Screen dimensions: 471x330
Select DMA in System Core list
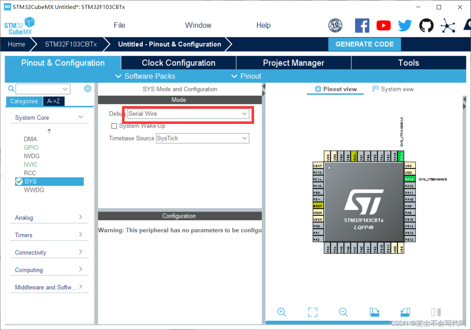[30, 139]
